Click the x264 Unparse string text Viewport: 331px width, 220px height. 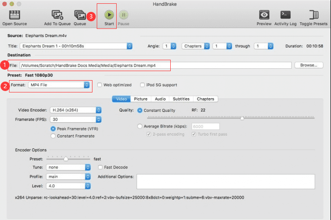point(129,198)
